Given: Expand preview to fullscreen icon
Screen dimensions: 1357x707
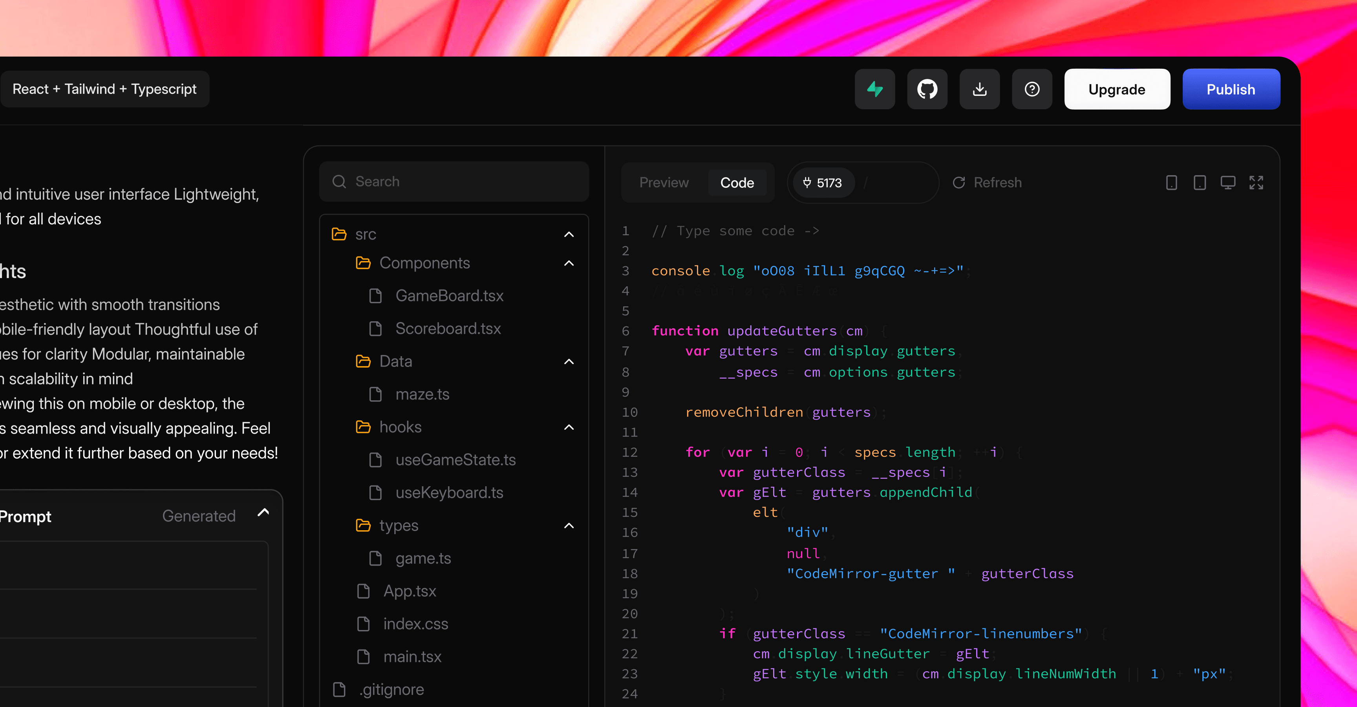Looking at the screenshot, I should tap(1256, 183).
